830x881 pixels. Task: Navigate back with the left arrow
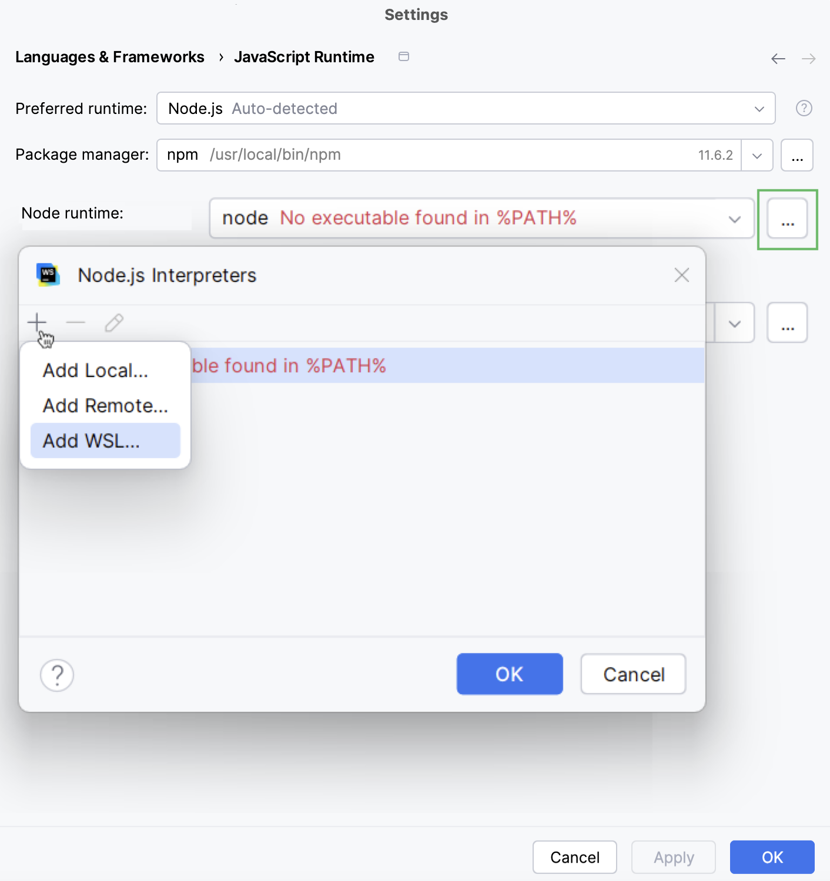pyautogui.click(x=777, y=58)
